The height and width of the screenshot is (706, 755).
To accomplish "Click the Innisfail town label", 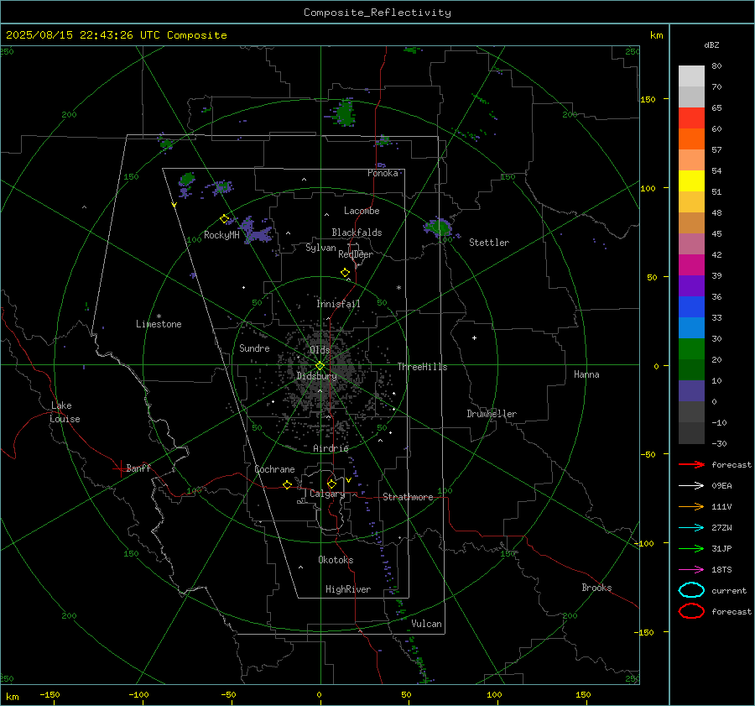I will coord(338,304).
